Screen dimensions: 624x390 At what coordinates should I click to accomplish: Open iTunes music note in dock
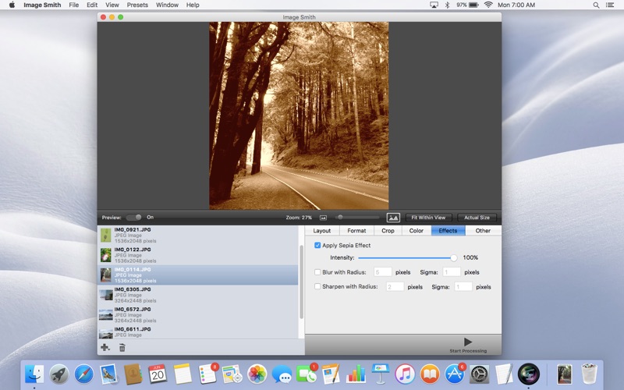click(405, 374)
